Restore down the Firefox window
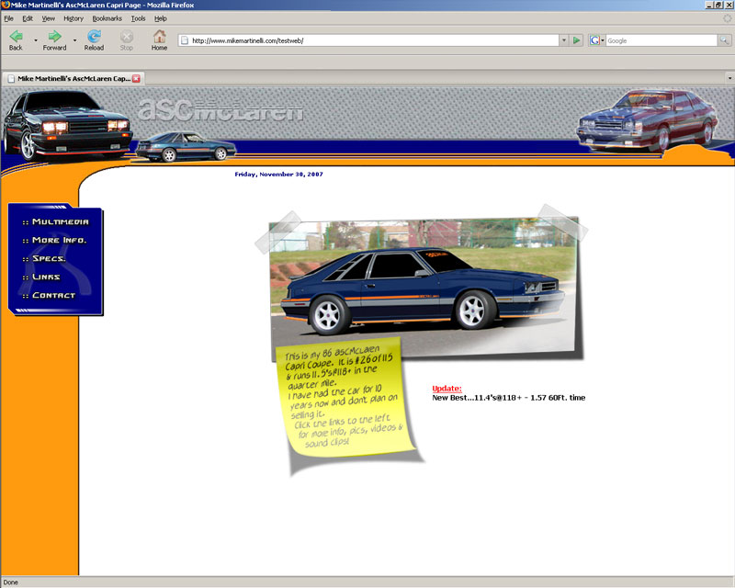The width and height of the screenshot is (735, 588). click(x=718, y=5)
